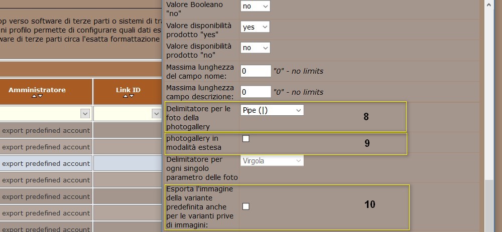Sort Amministratore column descending arrow
The height and width of the screenshot is (232, 502).
tap(40, 96)
